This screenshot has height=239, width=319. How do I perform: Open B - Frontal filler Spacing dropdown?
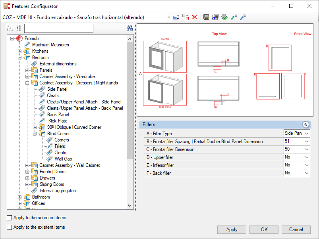(307, 141)
